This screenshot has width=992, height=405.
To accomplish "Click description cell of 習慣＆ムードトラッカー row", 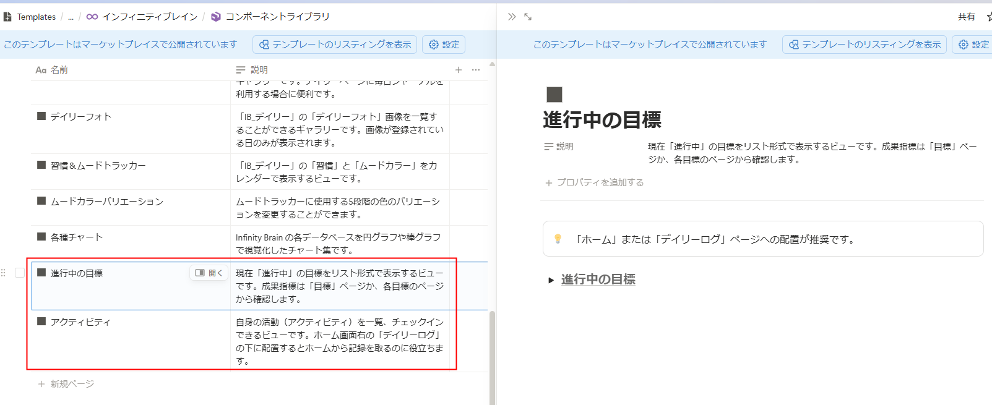I will (x=340, y=172).
